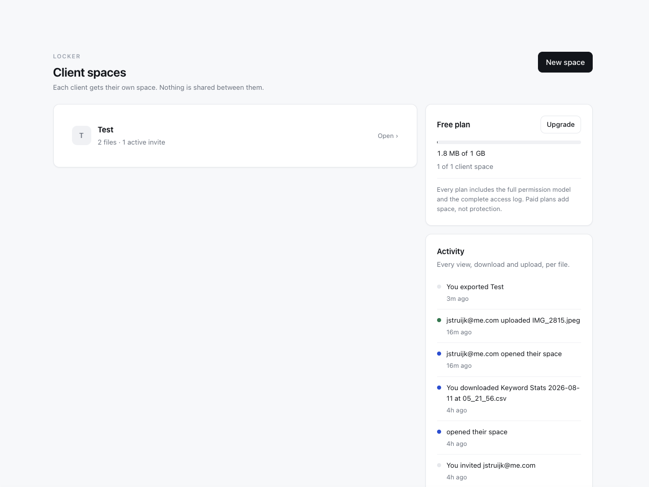Select the Test space title
The width and height of the screenshot is (649, 487).
pos(105,130)
